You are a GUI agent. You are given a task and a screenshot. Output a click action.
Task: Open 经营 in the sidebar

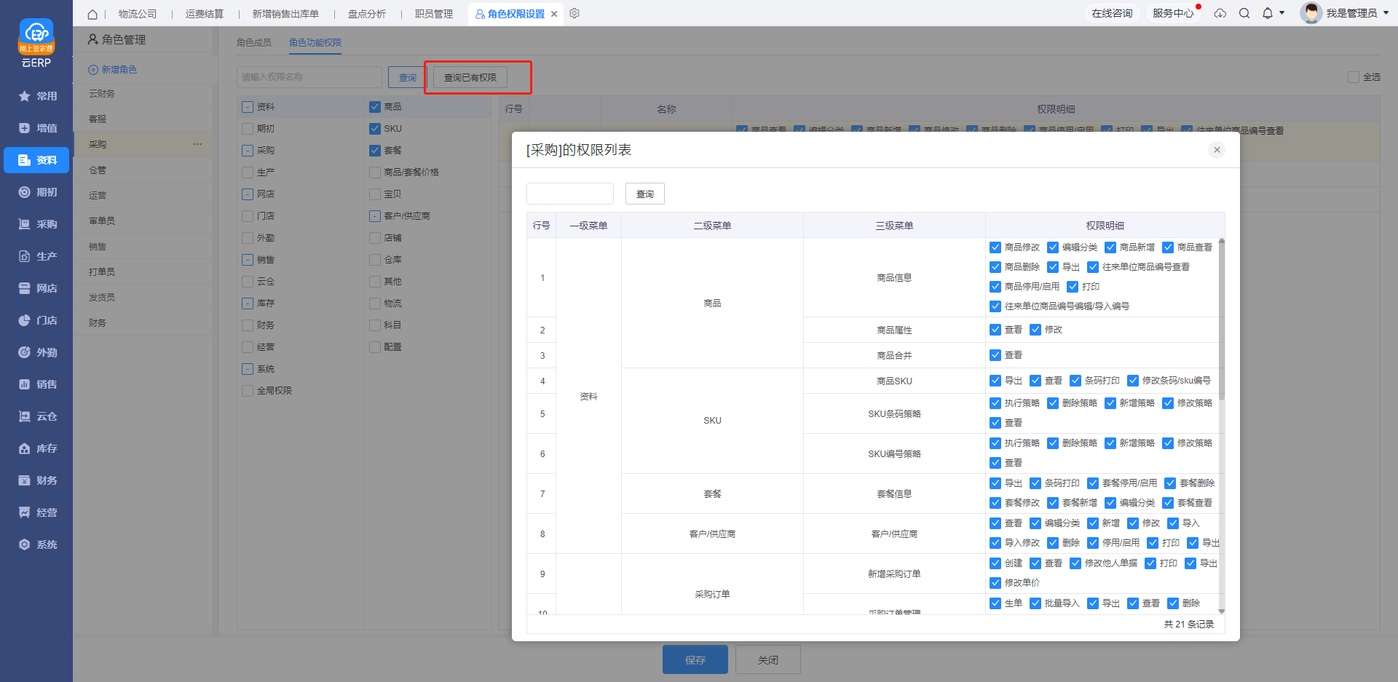coord(36,512)
